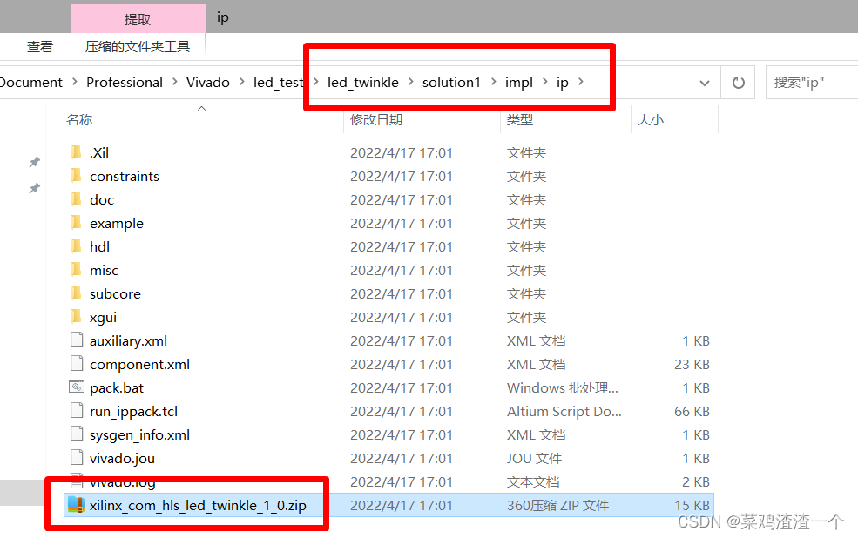Image resolution: width=858 pixels, height=538 pixels.
Task: Open the constraints folder
Action: (125, 175)
